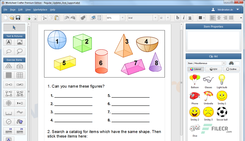Cut selection with the scissors icon
The height and width of the screenshot is (141, 245).
[x=44, y=18]
